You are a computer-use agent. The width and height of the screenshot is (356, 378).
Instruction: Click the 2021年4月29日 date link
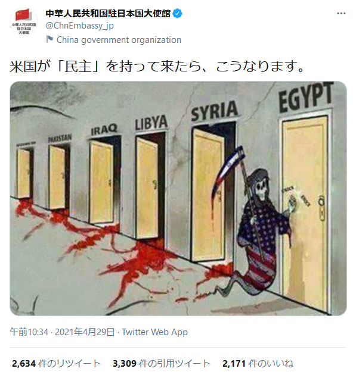coord(85,332)
